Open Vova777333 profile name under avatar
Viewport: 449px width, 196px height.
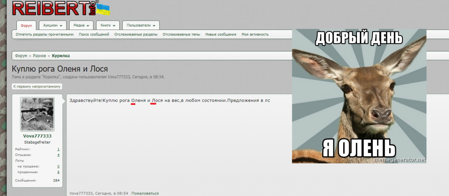point(37,136)
